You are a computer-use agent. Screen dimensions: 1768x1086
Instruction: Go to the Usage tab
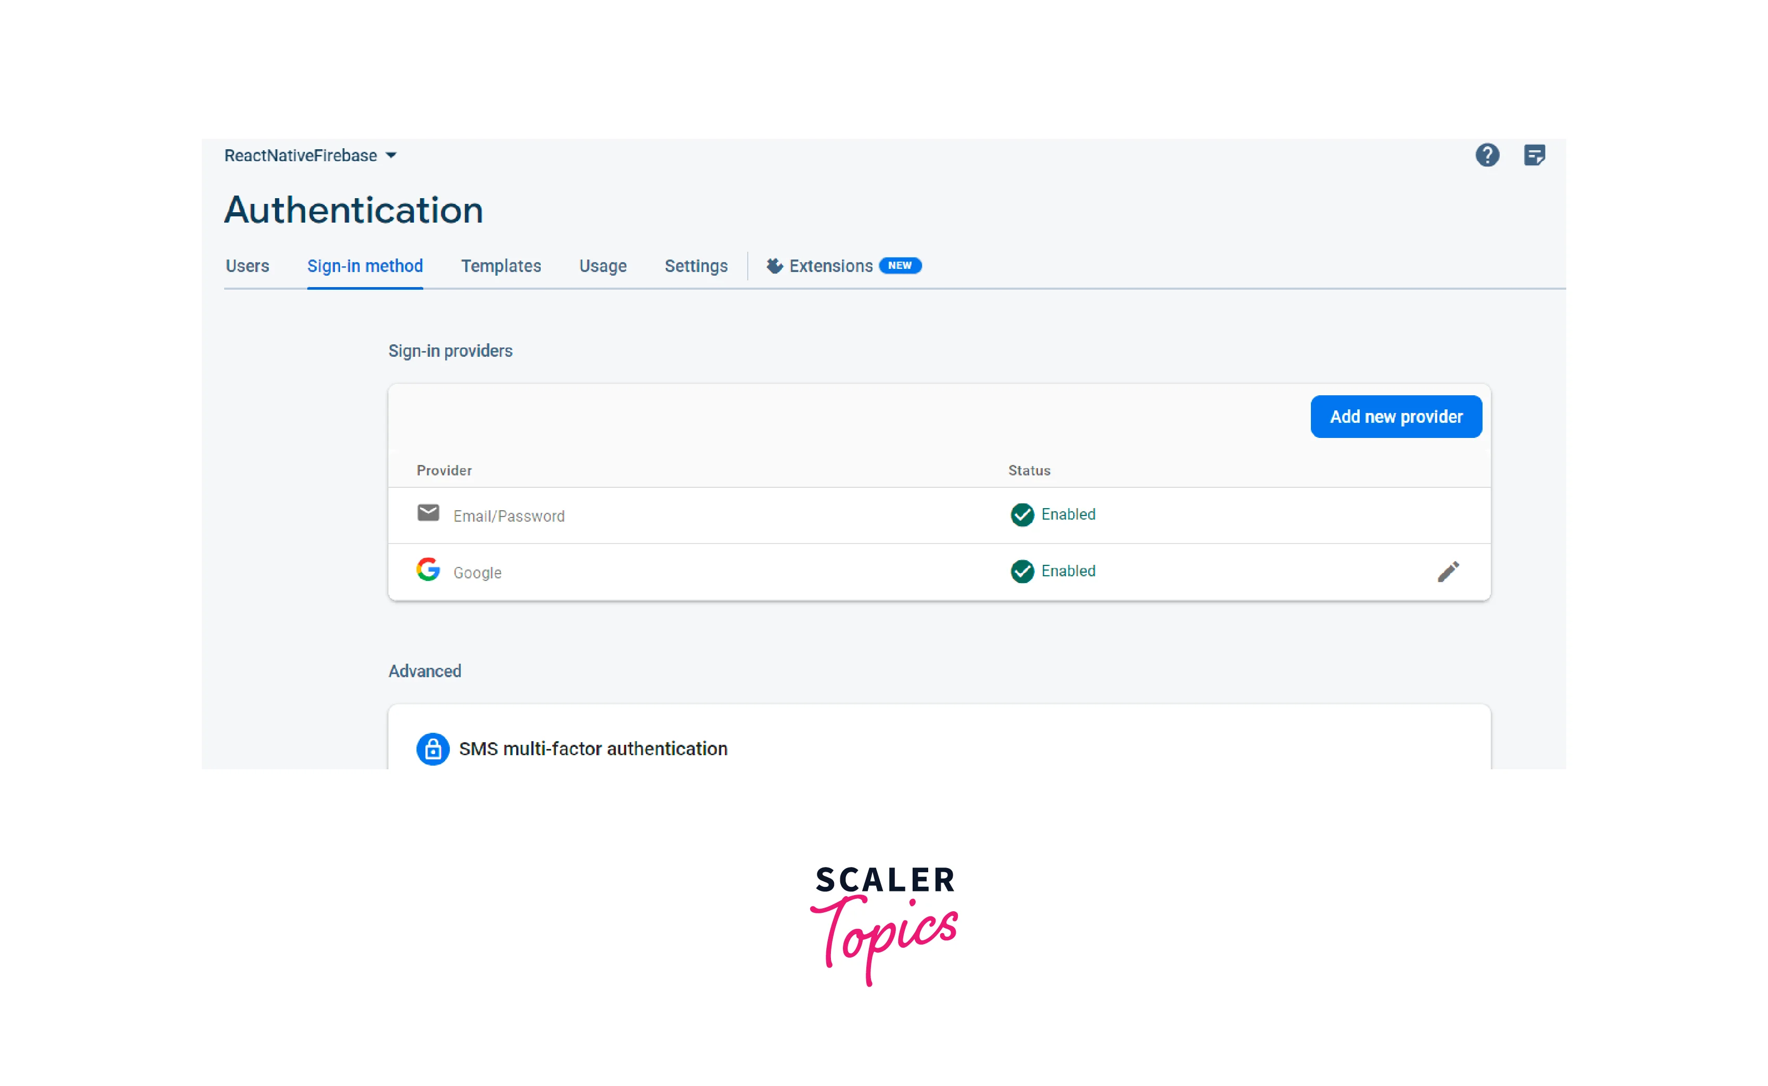pos(603,266)
